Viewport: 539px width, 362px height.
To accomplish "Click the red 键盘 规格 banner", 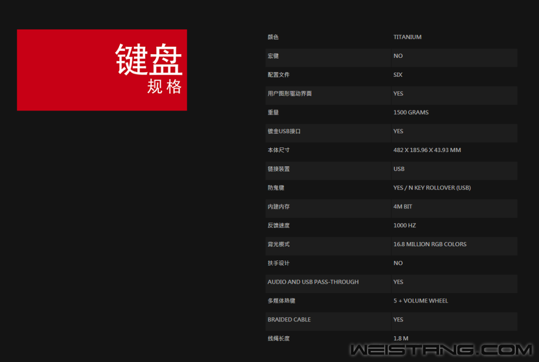I will (102, 70).
